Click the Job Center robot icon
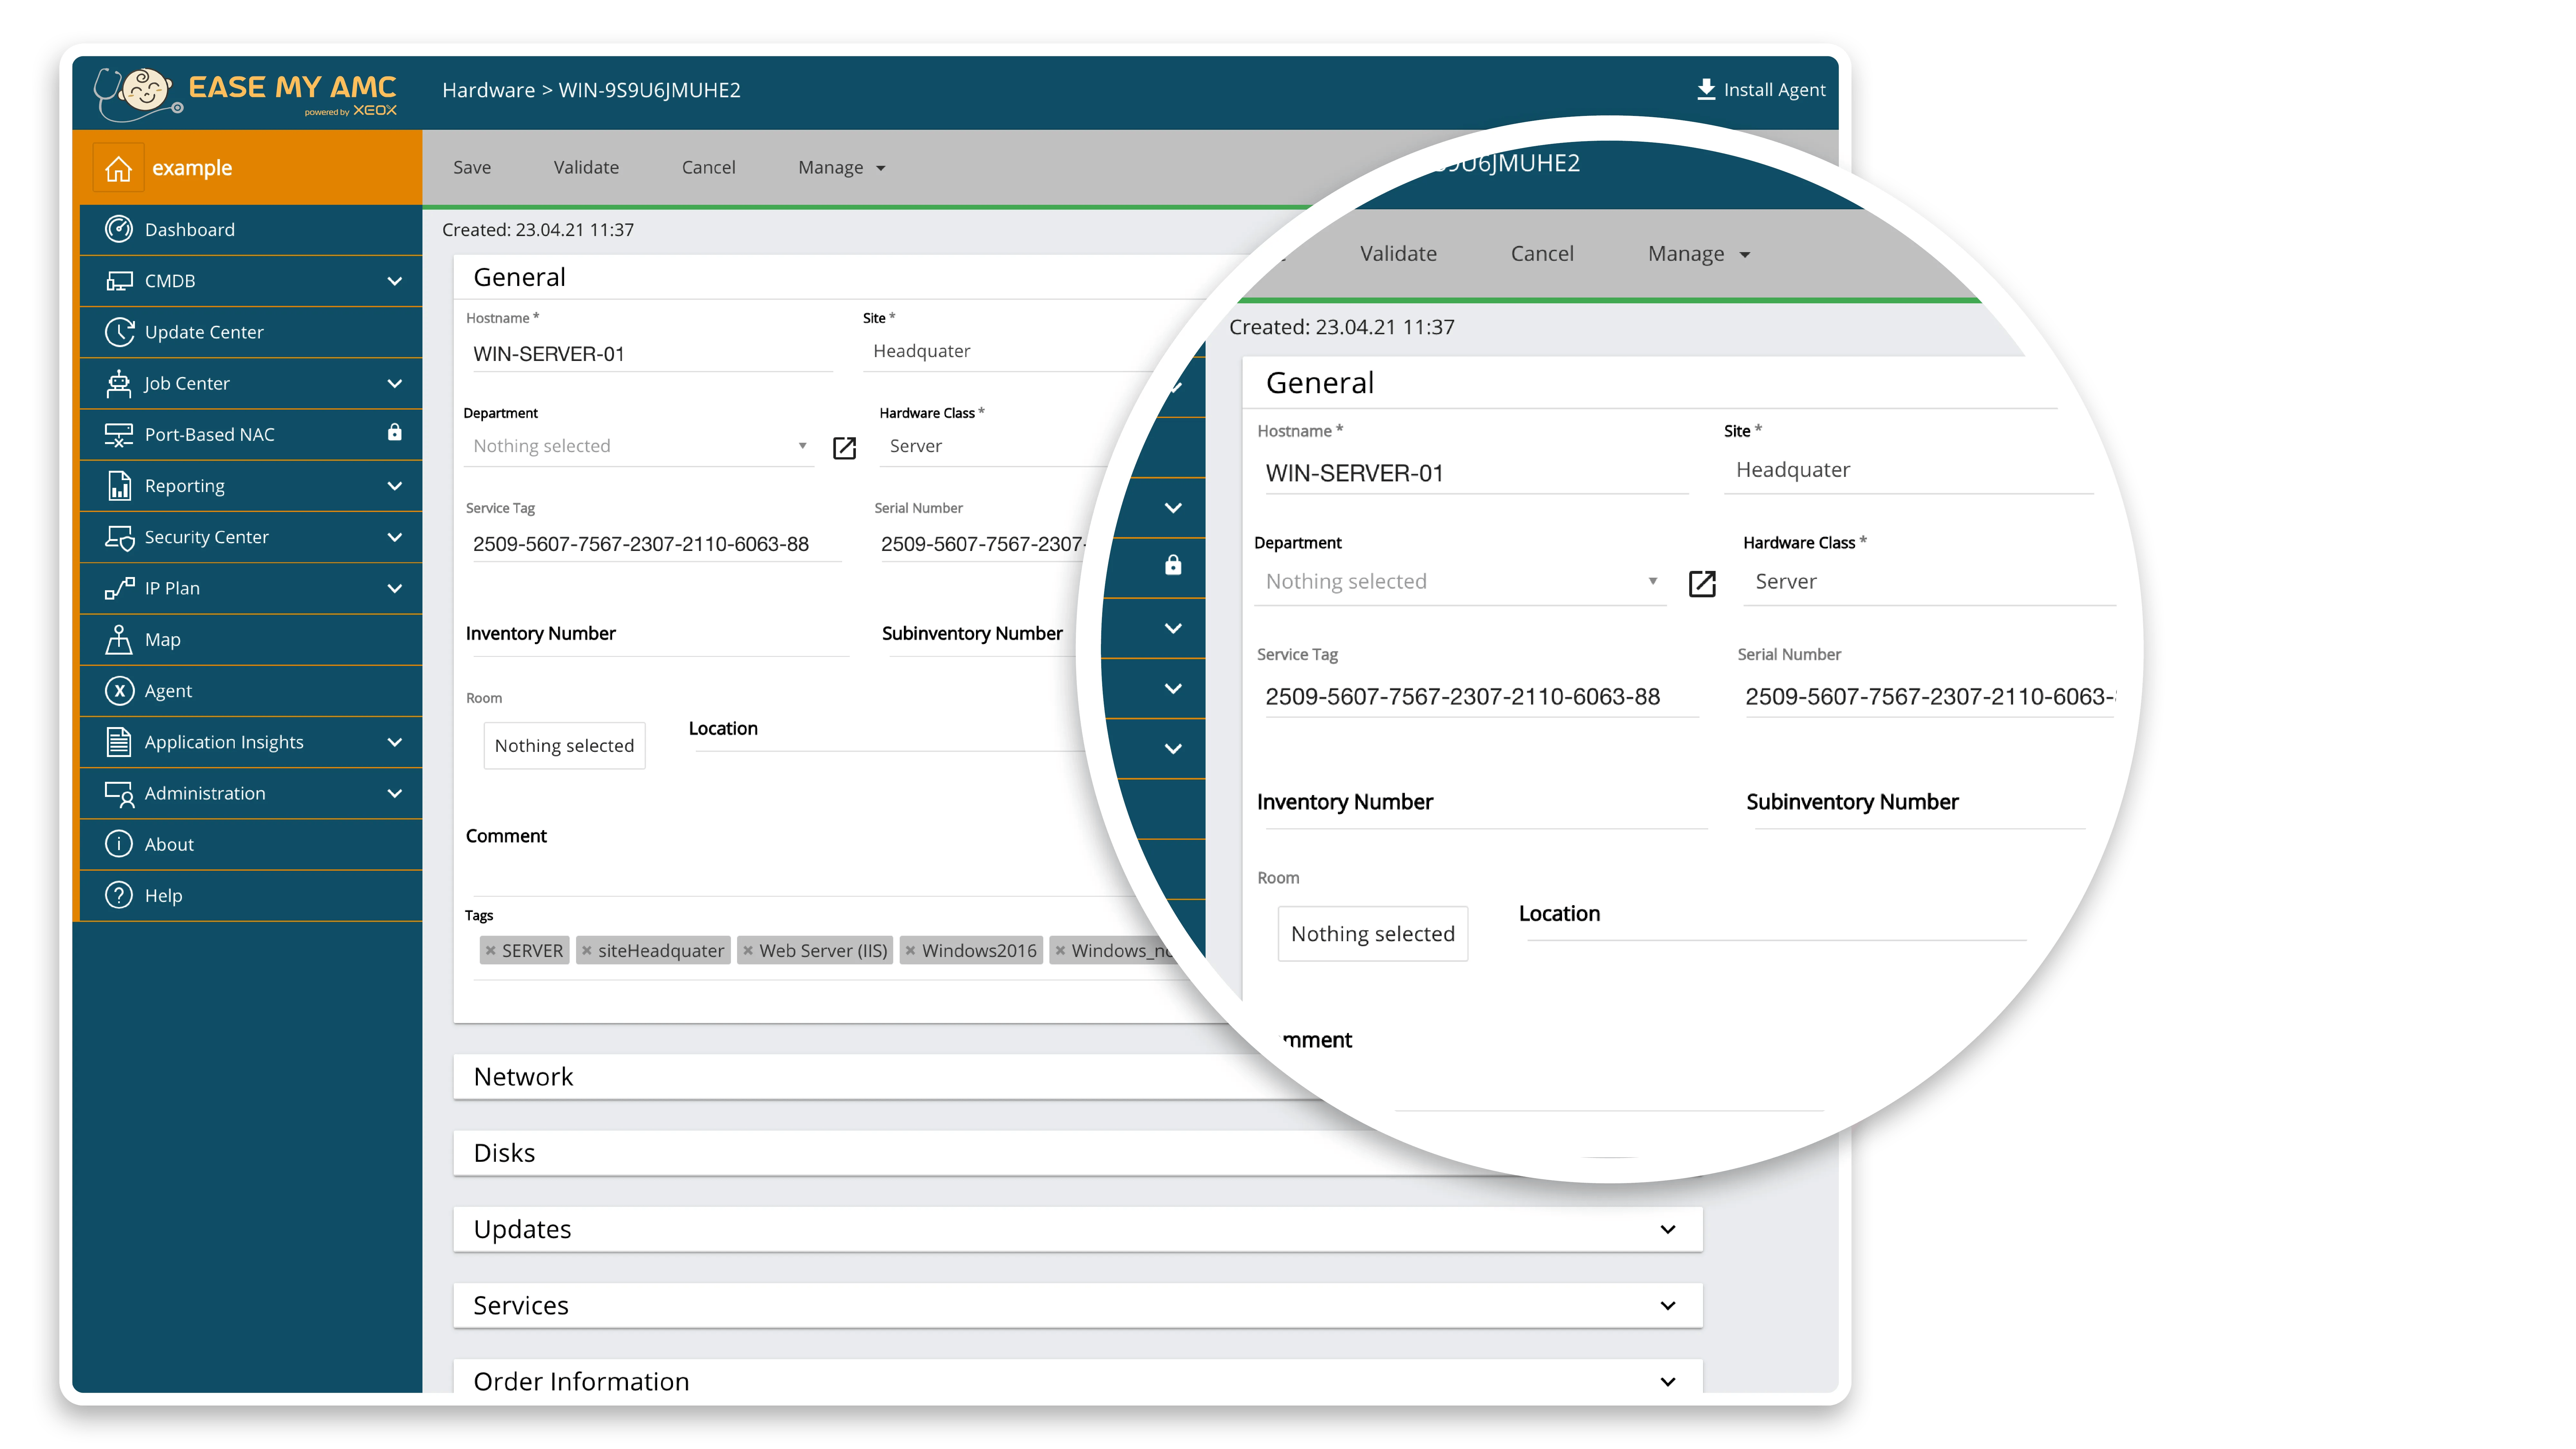Viewport: 2576px width, 1449px height. point(119,383)
